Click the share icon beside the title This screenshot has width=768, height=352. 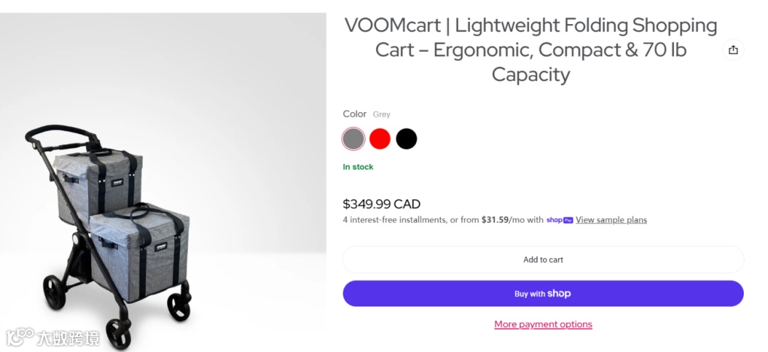pyautogui.click(x=733, y=50)
